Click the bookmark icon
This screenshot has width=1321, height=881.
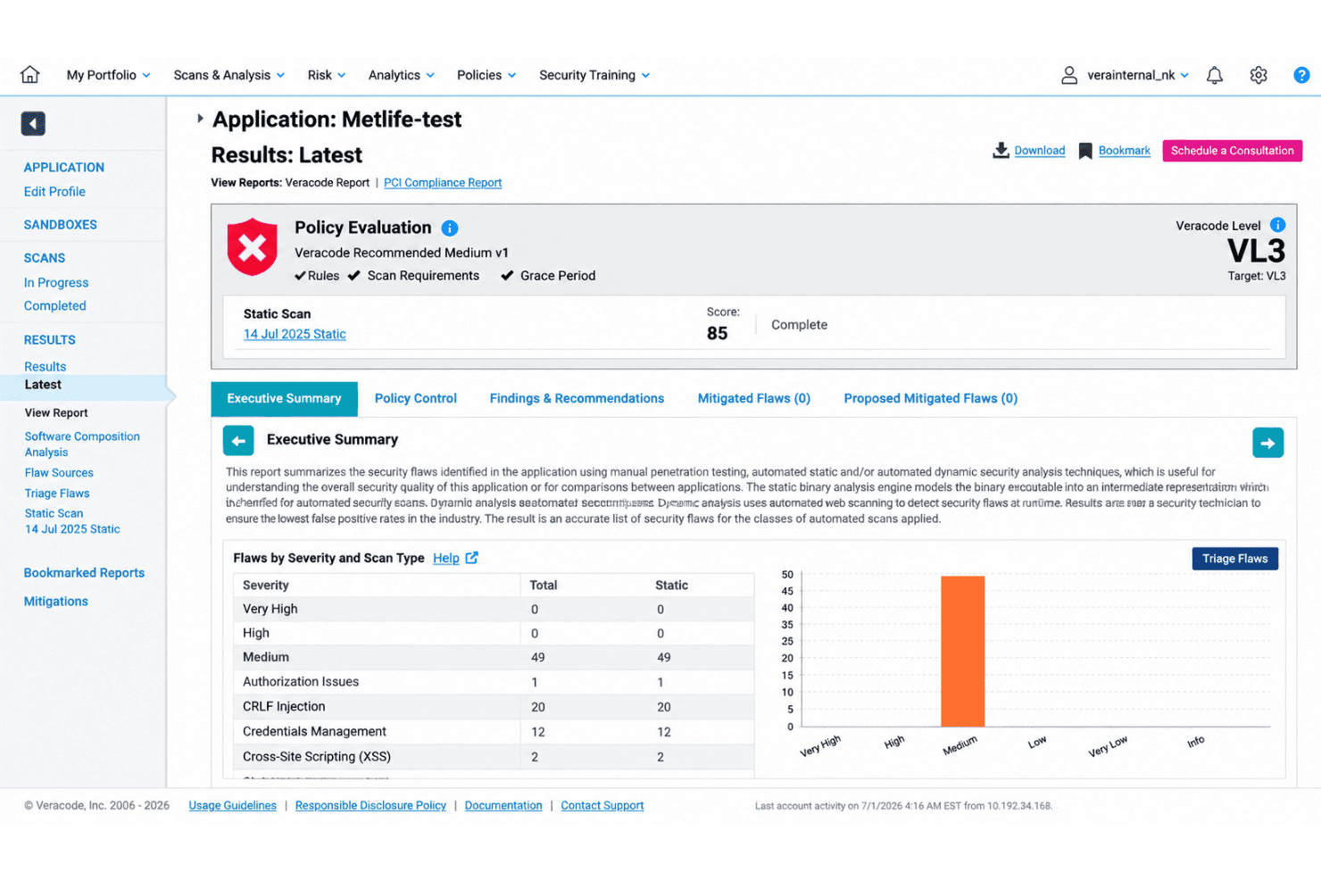tap(1085, 151)
